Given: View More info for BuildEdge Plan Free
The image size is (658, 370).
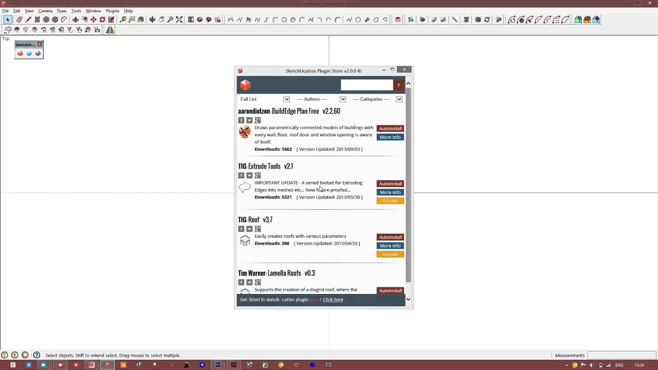Looking at the screenshot, I should click(x=390, y=137).
